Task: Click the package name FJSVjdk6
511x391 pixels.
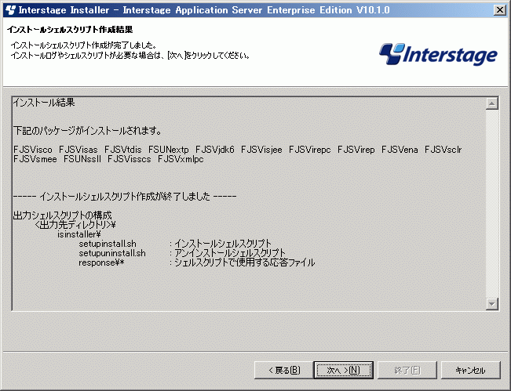Action: point(215,150)
